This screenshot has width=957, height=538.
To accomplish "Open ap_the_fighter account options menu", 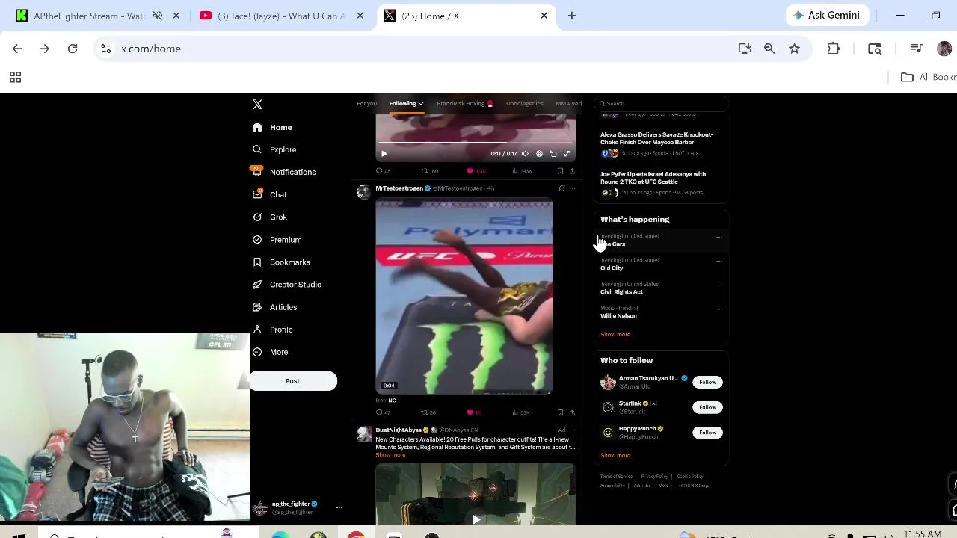I will pyautogui.click(x=339, y=507).
